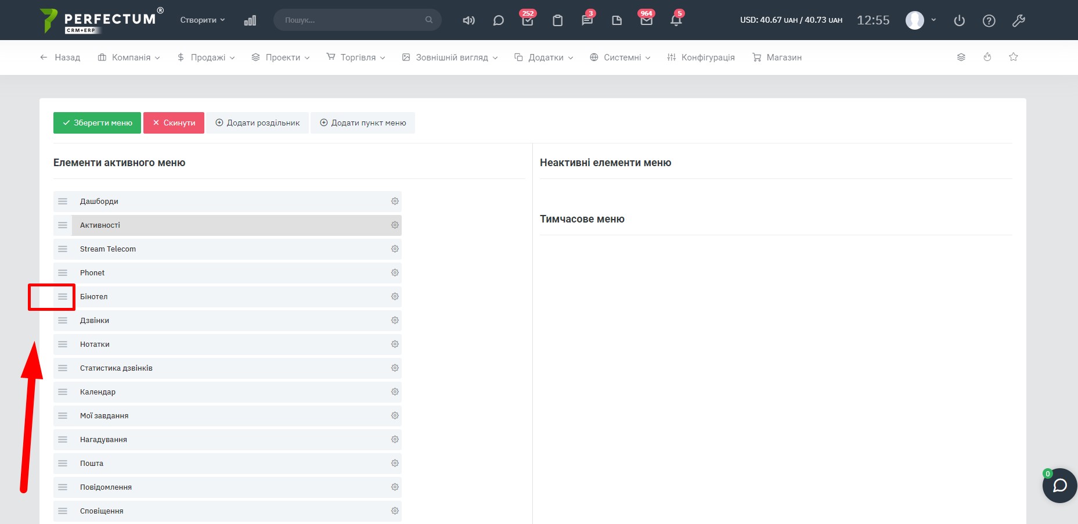Image resolution: width=1078 pixels, height=524 pixels.
Task: Open the notifications bell icon
Action: click(676, 20)
